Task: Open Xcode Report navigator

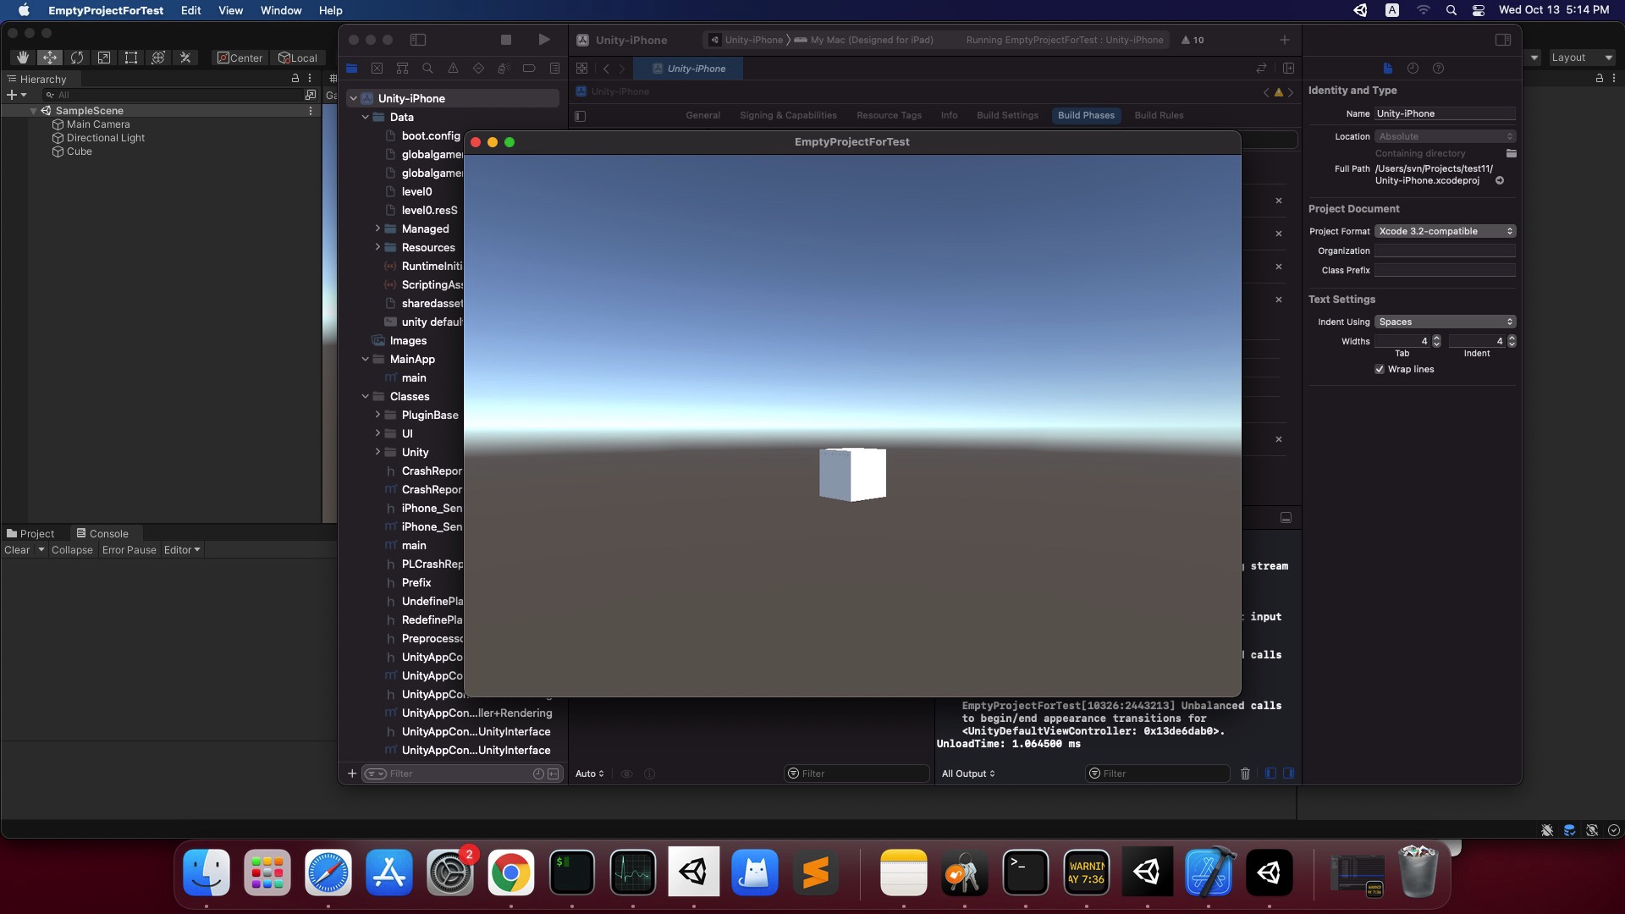Action: pyautogui.click(x=554, y=69)
